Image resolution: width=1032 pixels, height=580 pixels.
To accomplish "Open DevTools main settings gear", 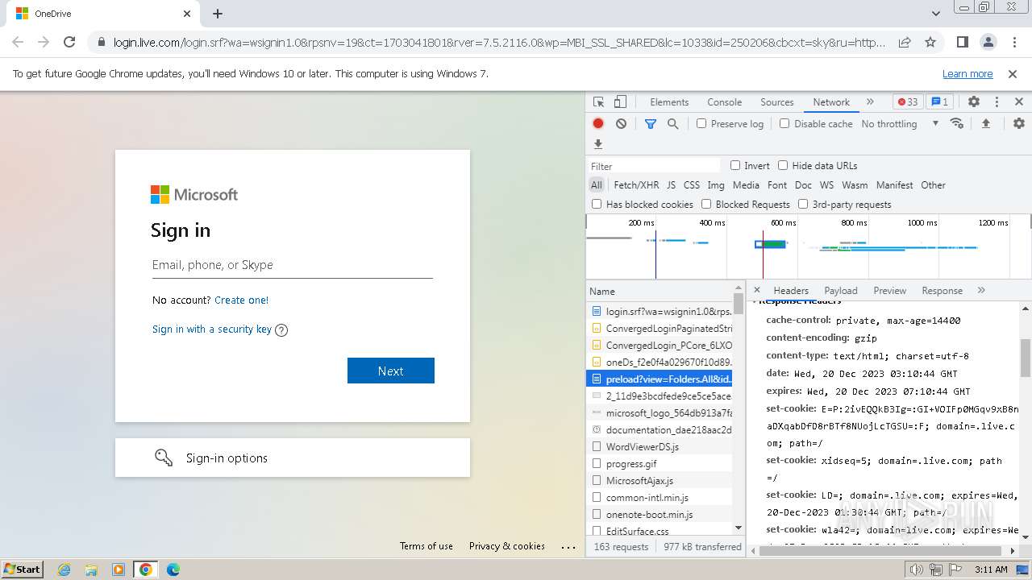I will click(x=974, y=102).
